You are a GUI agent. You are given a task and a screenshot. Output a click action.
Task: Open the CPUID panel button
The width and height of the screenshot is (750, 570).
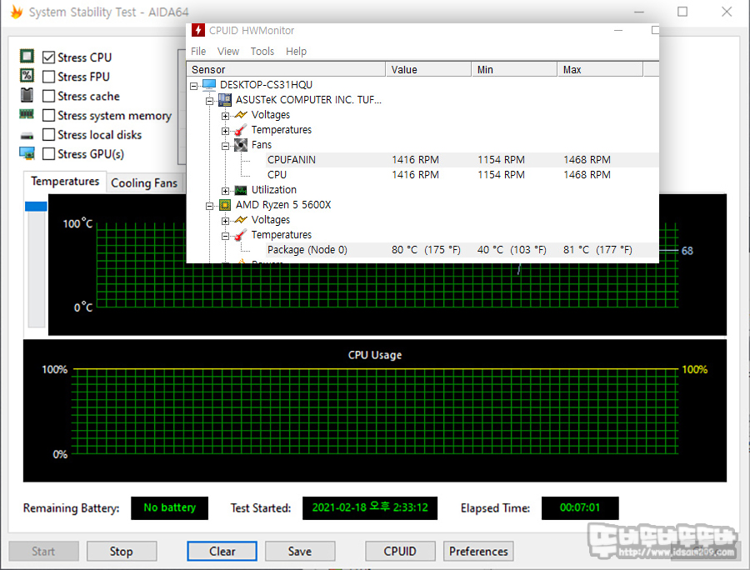click(400, 552)
